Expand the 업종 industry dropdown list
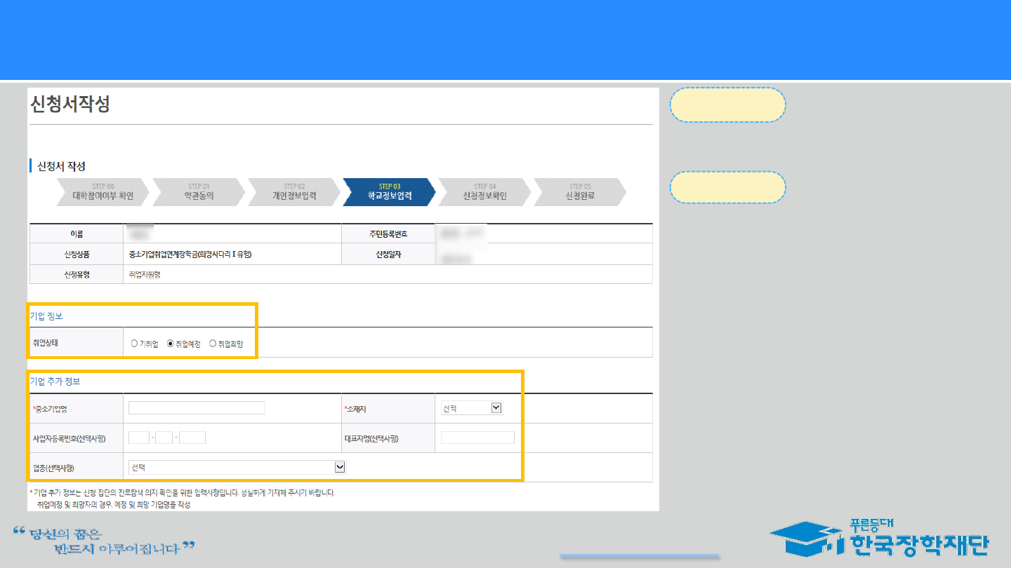 coord(237,467)
